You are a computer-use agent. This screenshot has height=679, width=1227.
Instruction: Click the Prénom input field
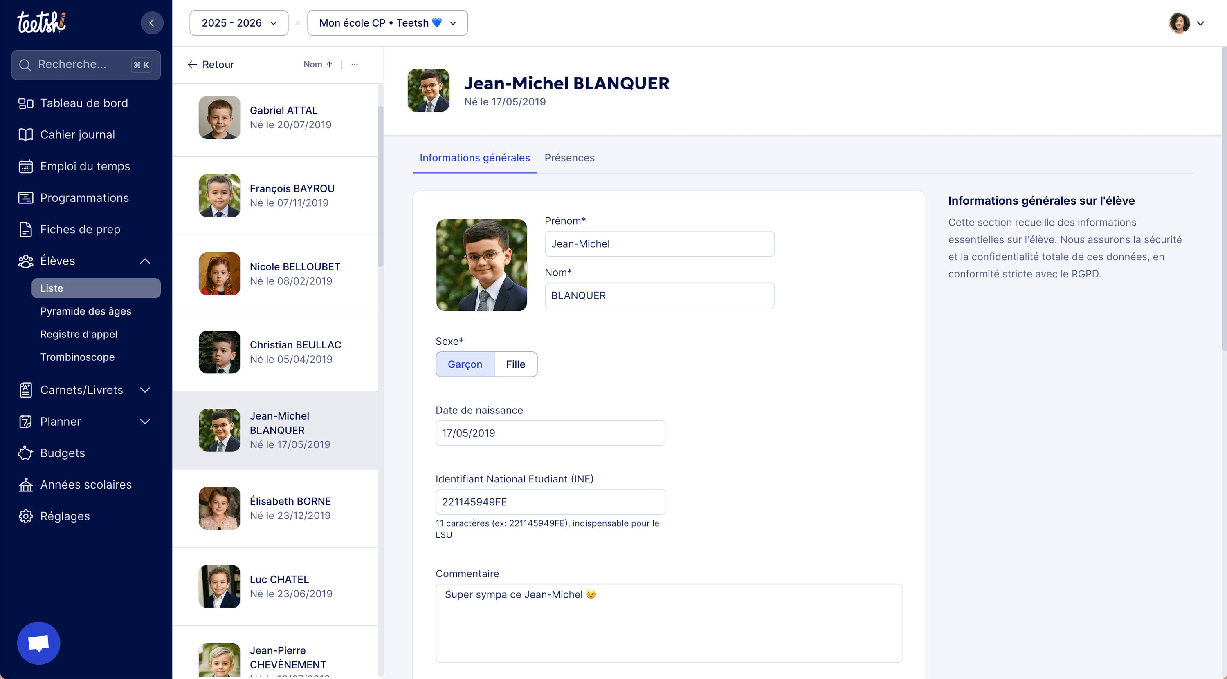pyautogui.click(x=659, y=243)
